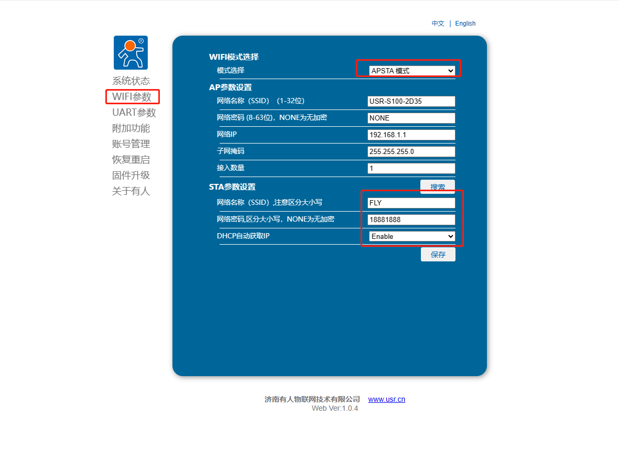Select 账号管理 in the sidebar
This screenshot has height=461, width=619.
tap(131, 144)
